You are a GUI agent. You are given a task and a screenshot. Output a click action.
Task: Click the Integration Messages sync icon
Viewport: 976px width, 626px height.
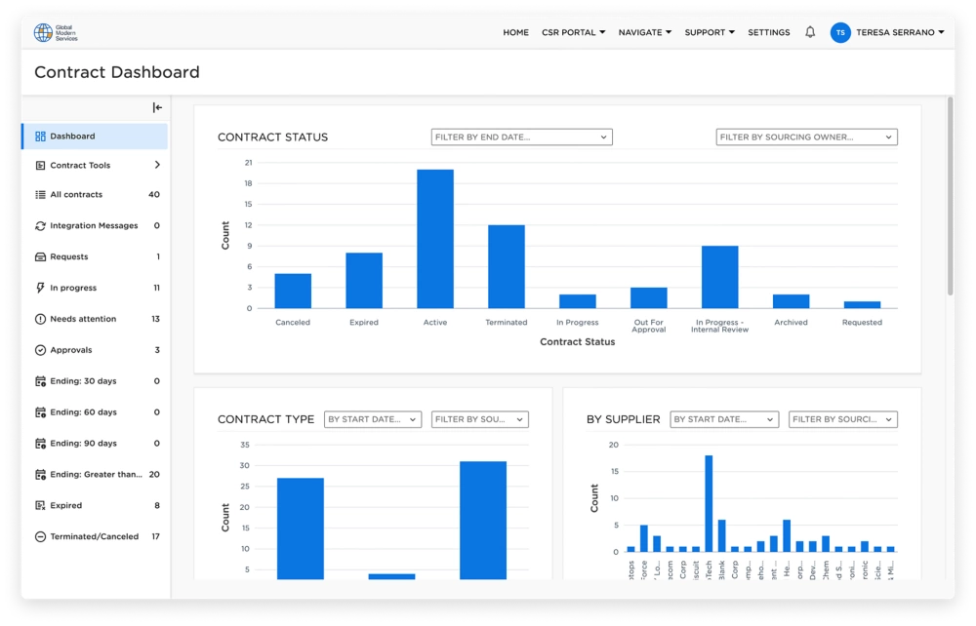tap(39, 225)
